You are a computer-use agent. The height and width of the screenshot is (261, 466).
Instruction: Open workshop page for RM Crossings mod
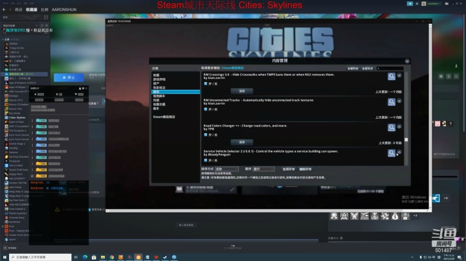click(392, 76)
